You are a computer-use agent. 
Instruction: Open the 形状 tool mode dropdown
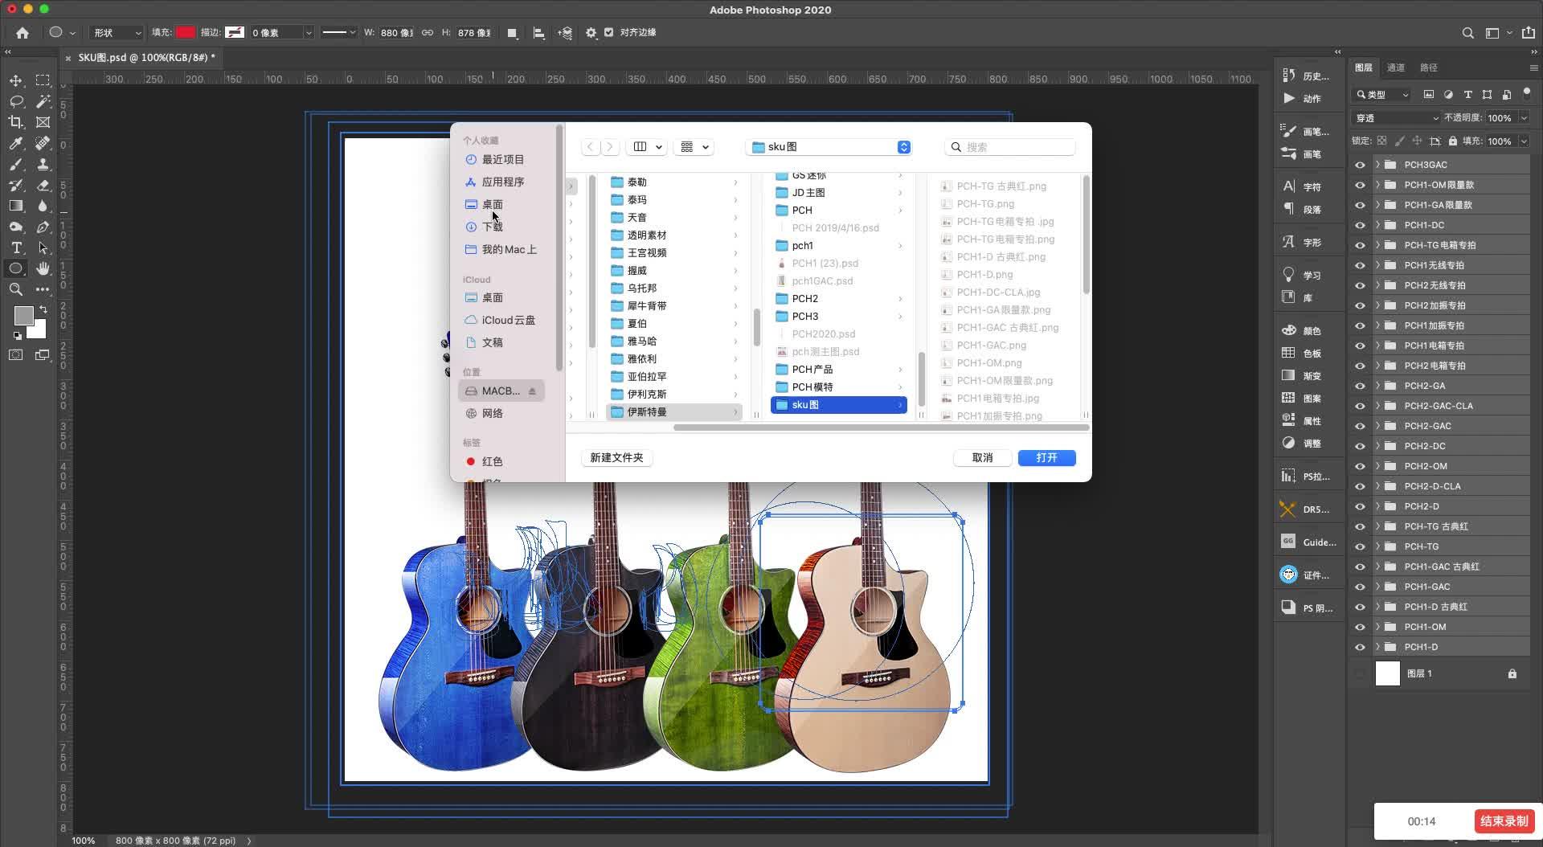tap(117, 33)
